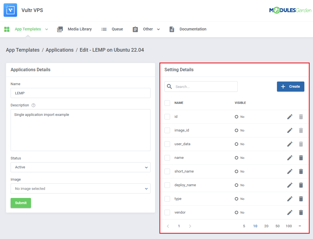Edit the type setting pencil icon
Screen dimensions: 313x239
[x=290, y=199]
